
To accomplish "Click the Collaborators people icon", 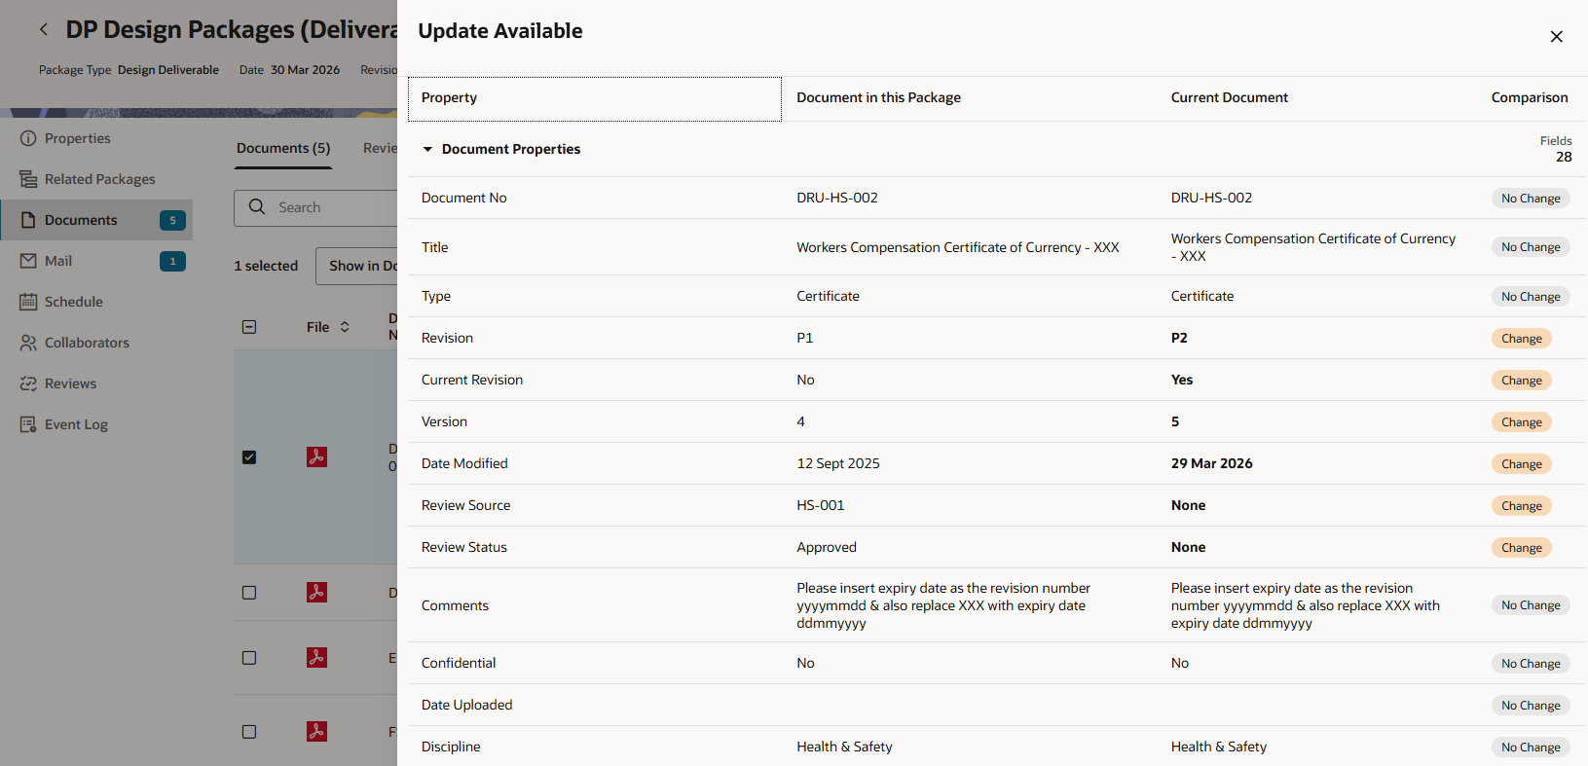I will 28,343.
